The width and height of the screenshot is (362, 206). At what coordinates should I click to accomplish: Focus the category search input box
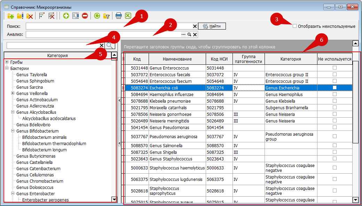[53, 45]
